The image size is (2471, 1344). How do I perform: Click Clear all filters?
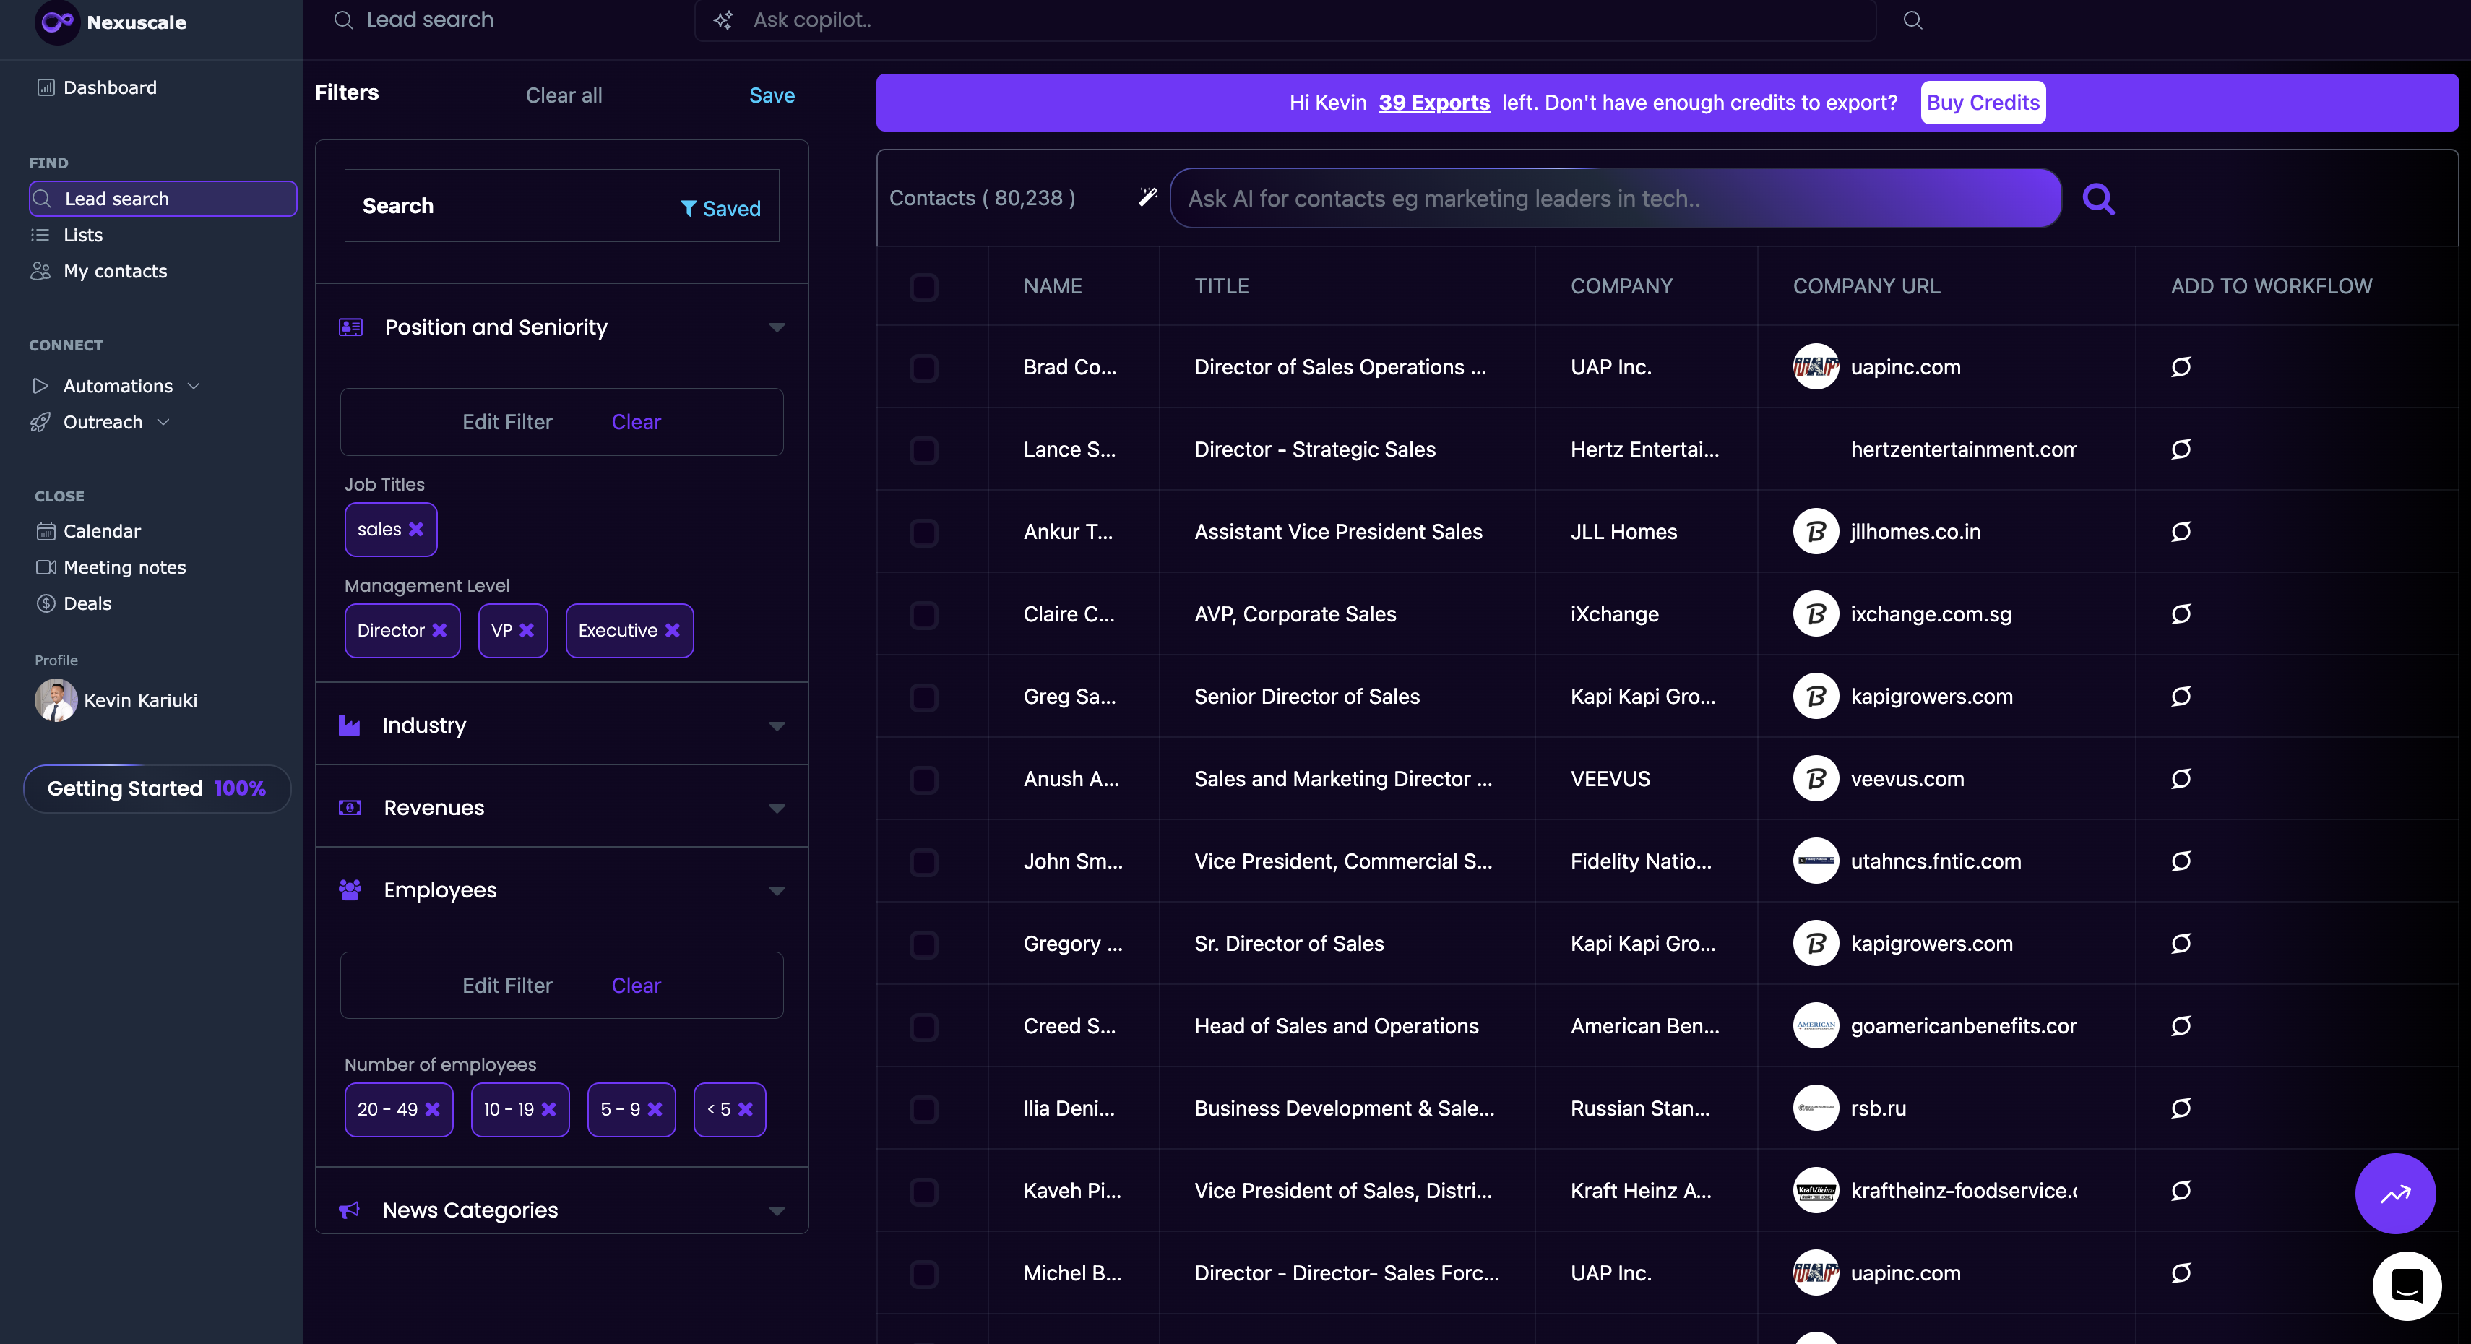(x=564, y=95)
